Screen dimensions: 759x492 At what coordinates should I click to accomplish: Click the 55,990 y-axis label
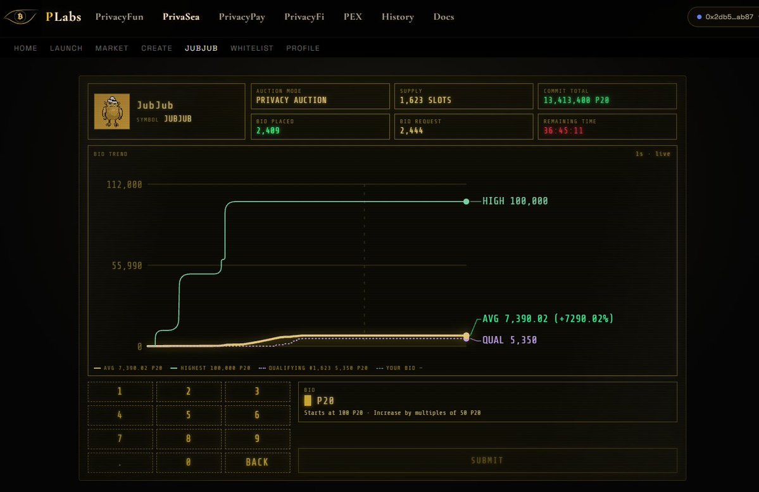pos(127,265)
